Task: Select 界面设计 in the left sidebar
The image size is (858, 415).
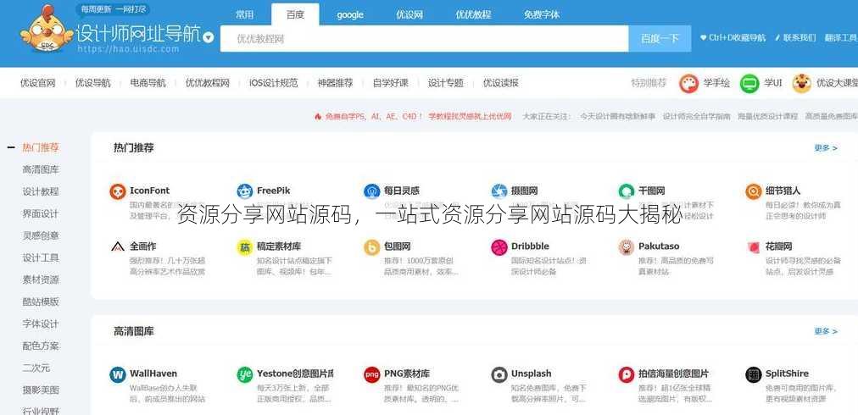Action: click(41, 213)
